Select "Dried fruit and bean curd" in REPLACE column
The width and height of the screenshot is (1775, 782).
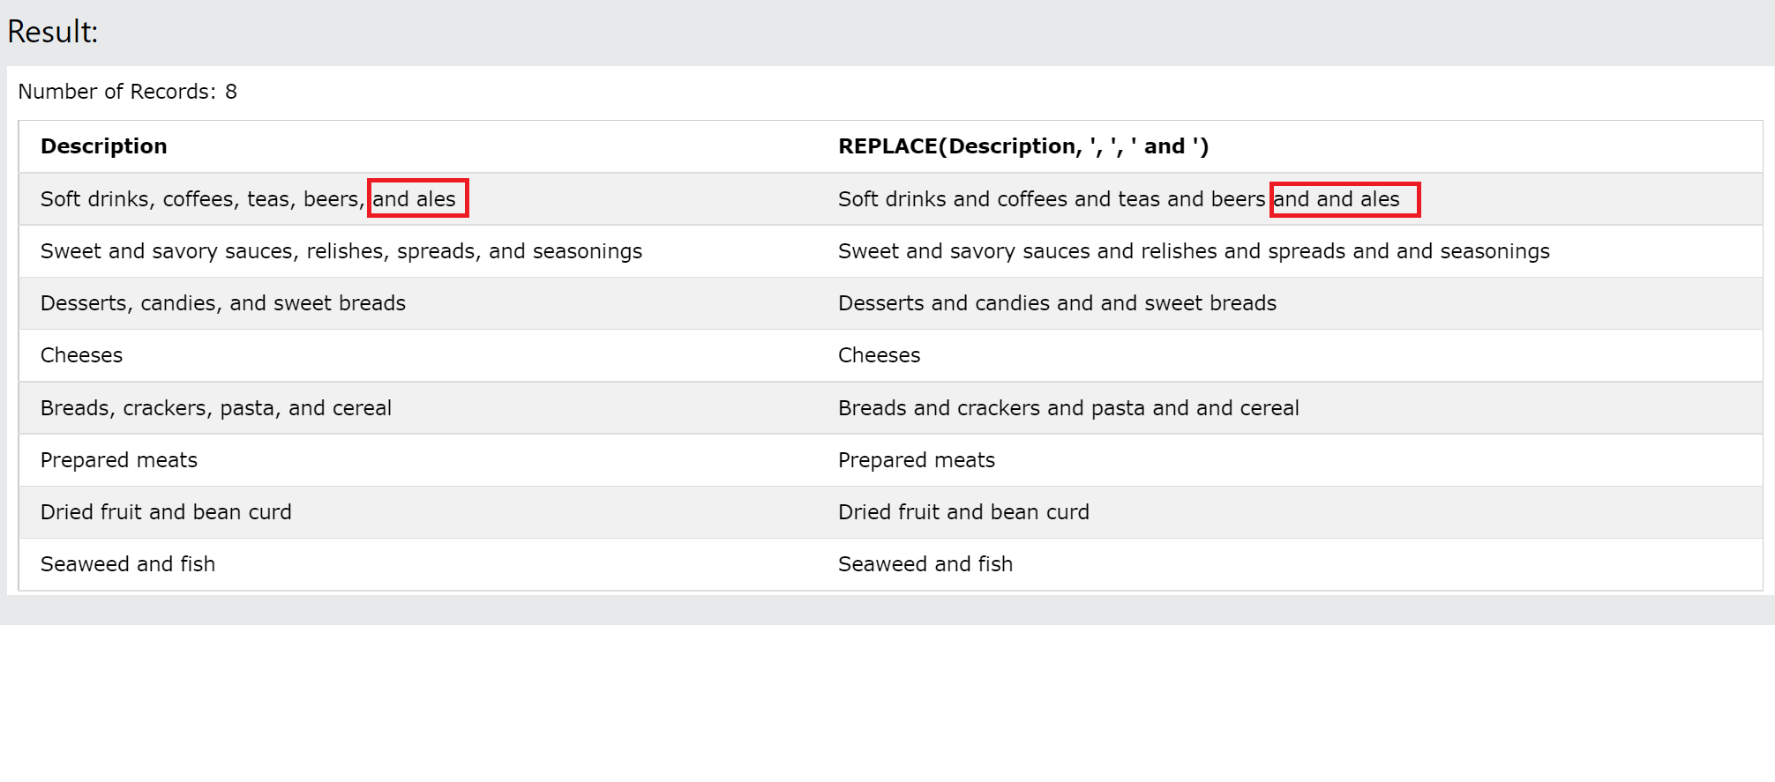pyautogui.click(x=962, y=512)
